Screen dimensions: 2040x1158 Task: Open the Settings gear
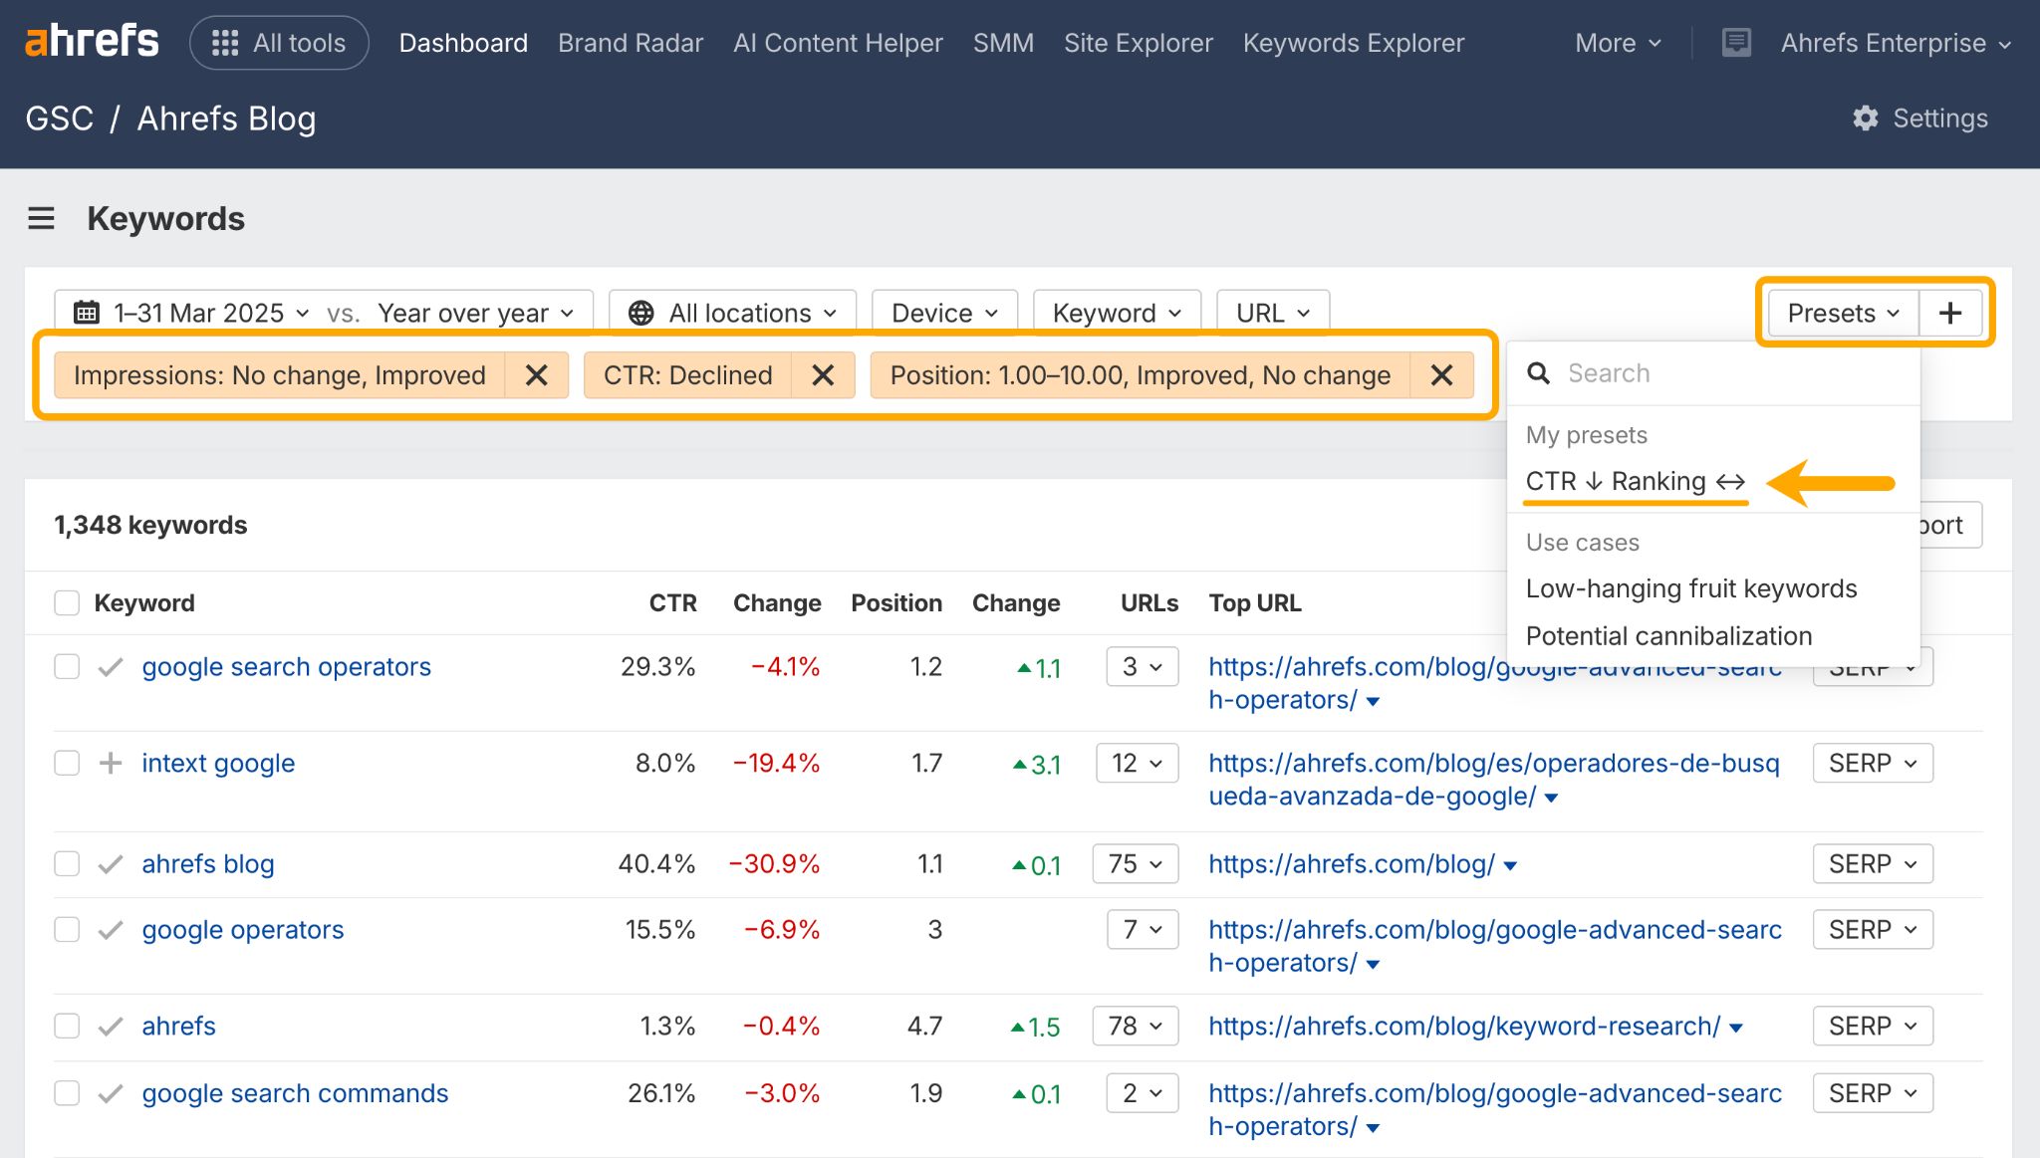click(1866, 117)
